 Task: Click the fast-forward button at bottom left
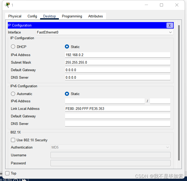coord(24,180)
